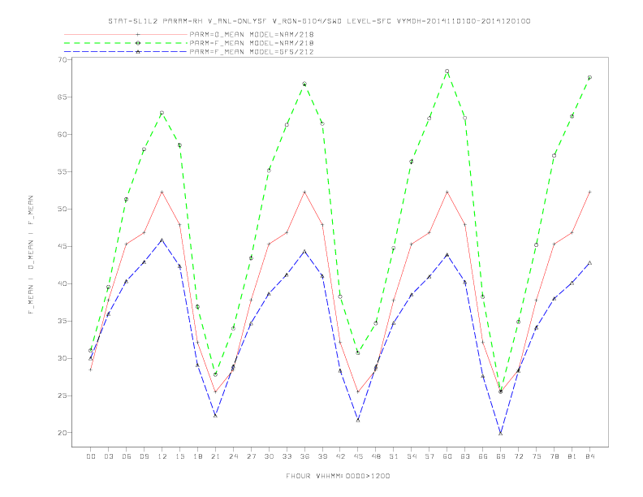Click x-axis tick label 63
Screen dimensions: 643x497
click(x=465, y=456)
